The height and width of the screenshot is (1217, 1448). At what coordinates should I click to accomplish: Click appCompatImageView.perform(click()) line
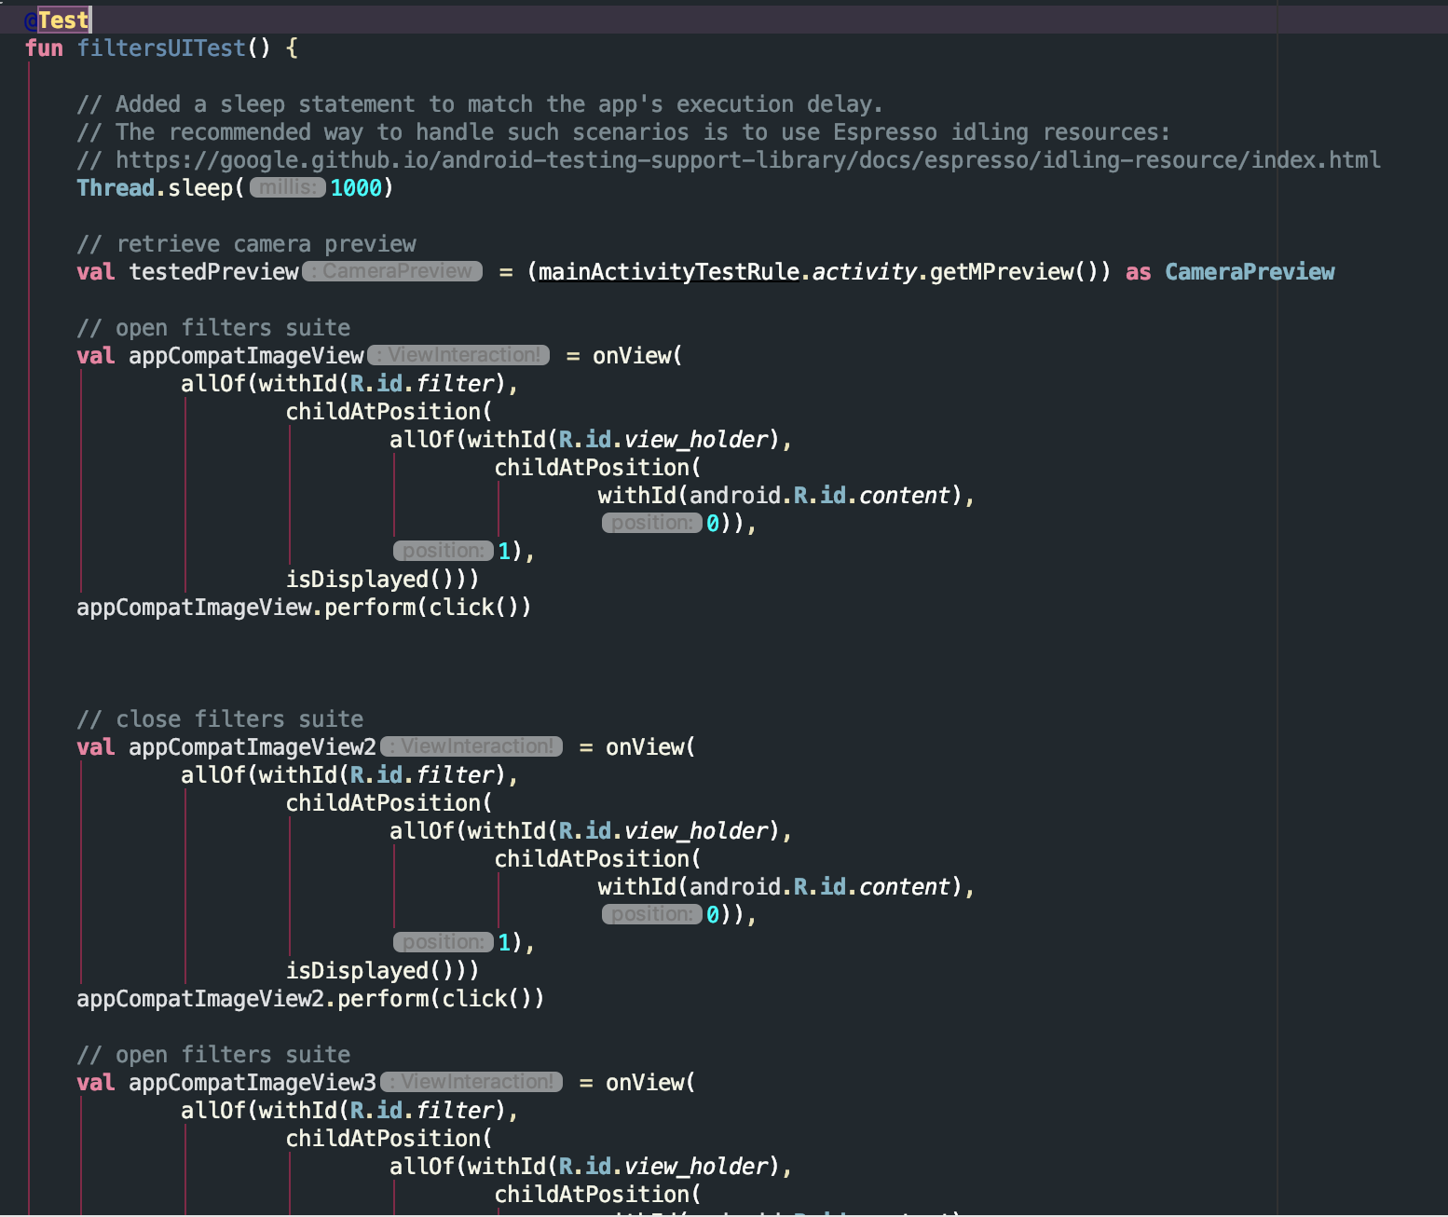pyautogui.click(x=304, y=607)
